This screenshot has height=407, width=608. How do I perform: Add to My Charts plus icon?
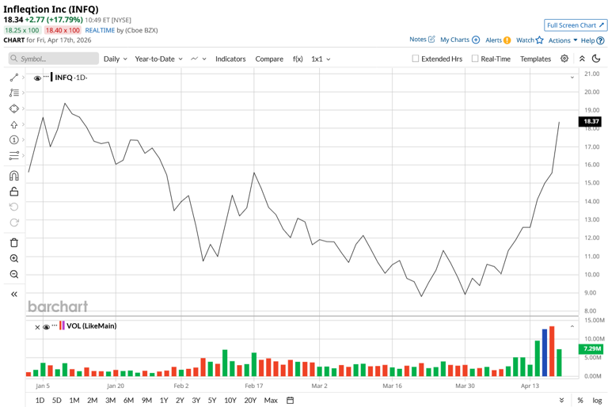476,40
